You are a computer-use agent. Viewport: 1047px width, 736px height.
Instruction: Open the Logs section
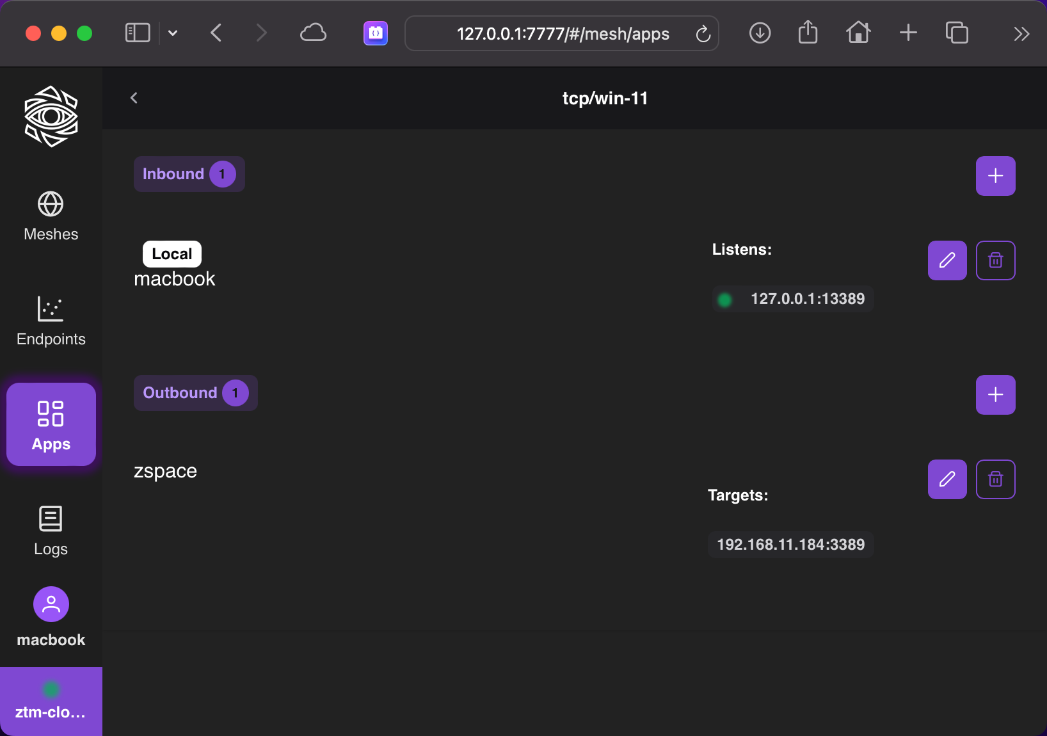51,531
